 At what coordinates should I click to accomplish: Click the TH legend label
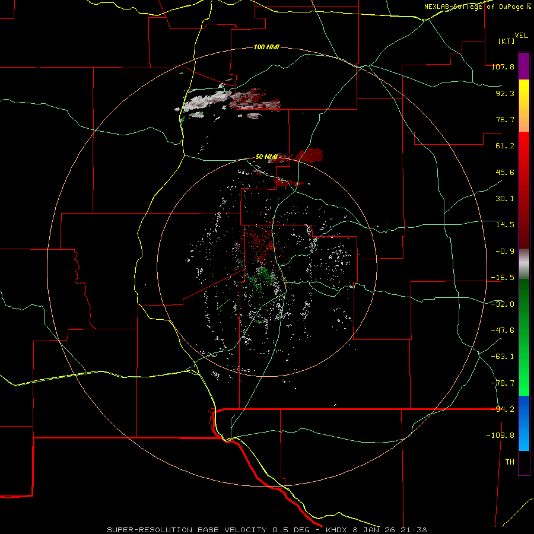coord(510,462)
